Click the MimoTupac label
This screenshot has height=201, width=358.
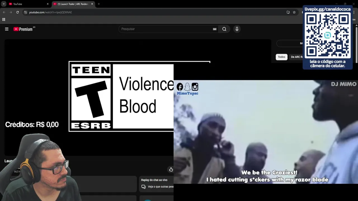pyautogui.click(x=187, y=93)
